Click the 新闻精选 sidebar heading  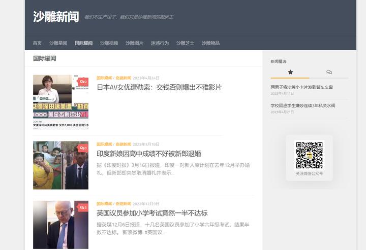[x=279, y=61]
